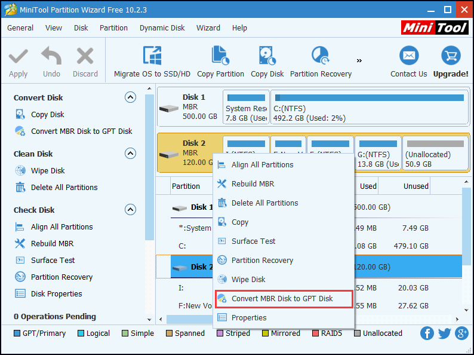Select the Unallocated 50.9 GB block
The image size is (474, 355).
point(435,153)
